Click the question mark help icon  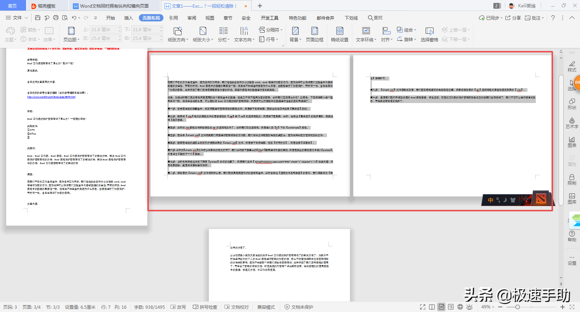pyautogui.click(x=553, y=18)
